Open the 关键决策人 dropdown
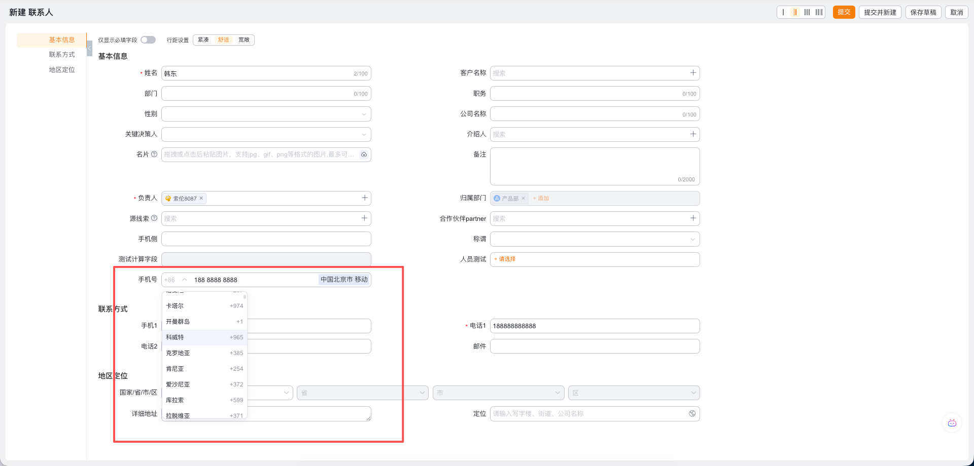 tap(266, 134)
